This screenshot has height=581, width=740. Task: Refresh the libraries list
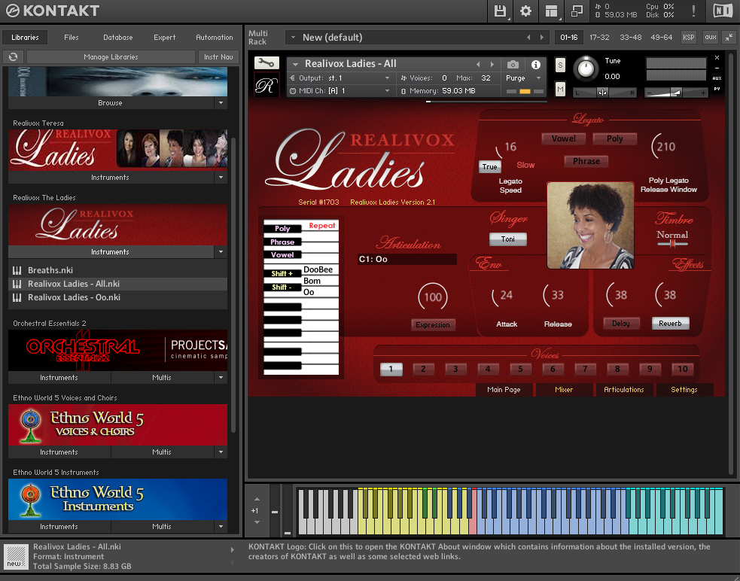(x=14, y=56)
